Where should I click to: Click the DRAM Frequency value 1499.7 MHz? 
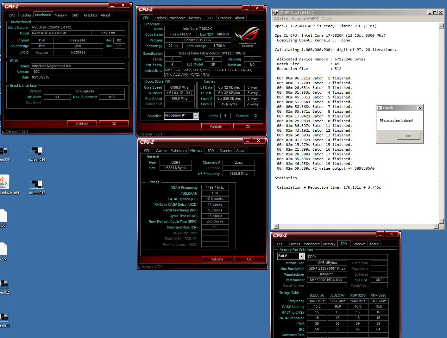[x=215, y=187]
